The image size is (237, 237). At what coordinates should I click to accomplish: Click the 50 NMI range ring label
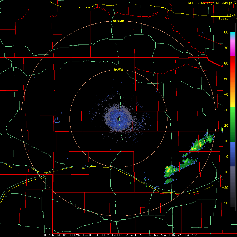(x=118, y=70)
